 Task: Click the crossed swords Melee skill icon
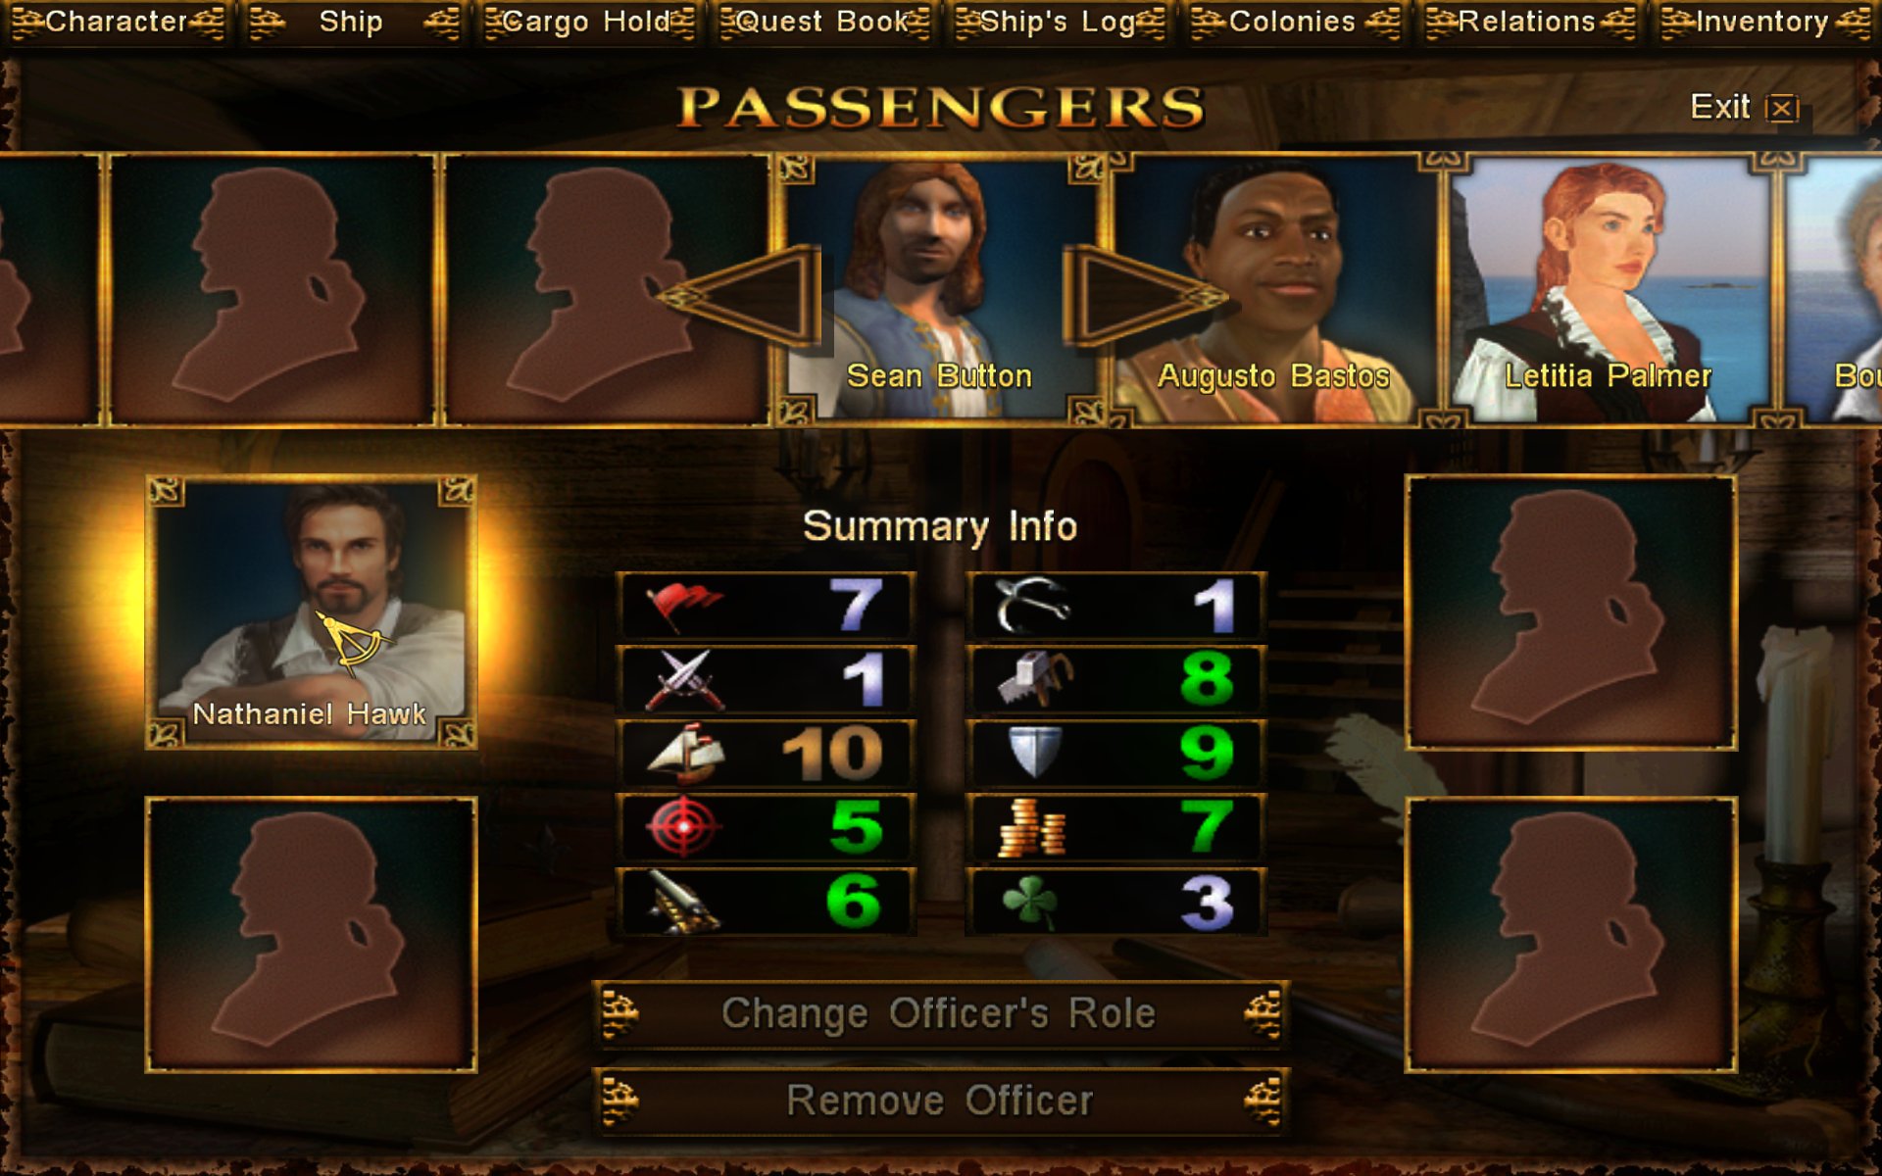(x=684, y=679)
